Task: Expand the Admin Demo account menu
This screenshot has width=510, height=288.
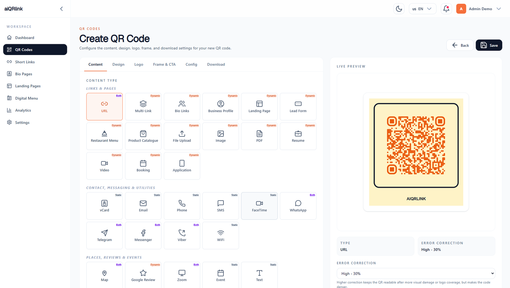Action: [x=479, y=9]
